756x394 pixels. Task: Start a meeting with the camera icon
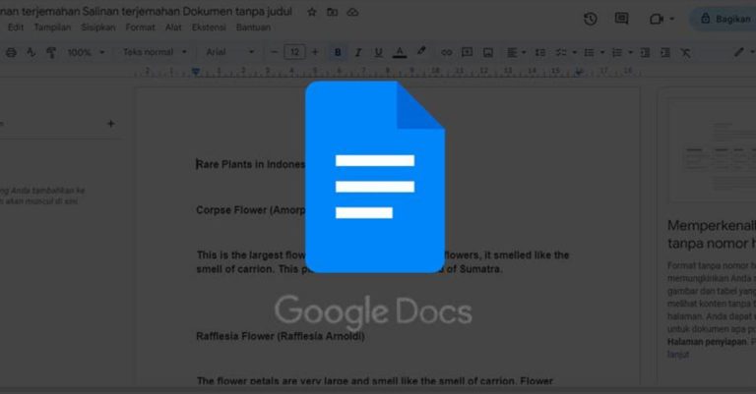pos(657,20)
